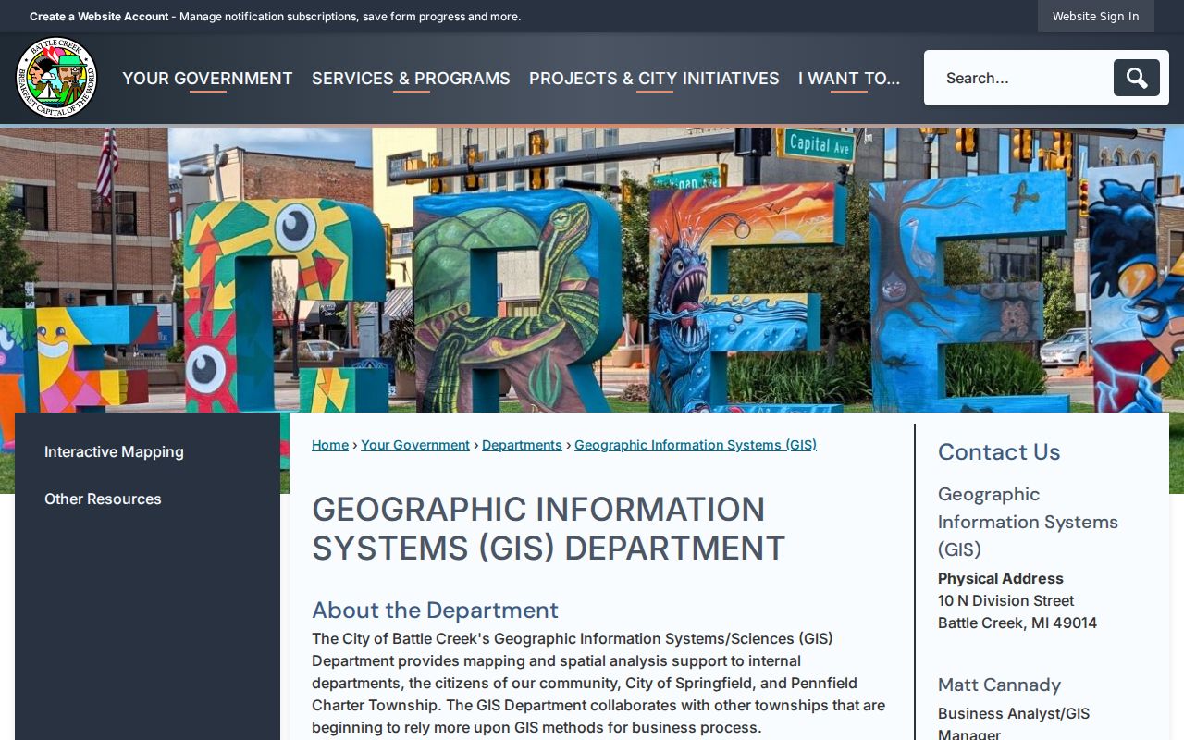Click the Website Sign In button
Image resolution: width=1184 pixels, height=740 pixels.
[1095, 16]
